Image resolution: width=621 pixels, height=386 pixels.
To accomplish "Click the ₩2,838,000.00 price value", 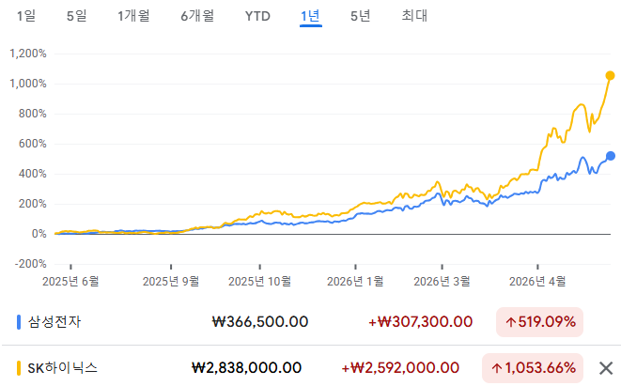I will [246, 368].
